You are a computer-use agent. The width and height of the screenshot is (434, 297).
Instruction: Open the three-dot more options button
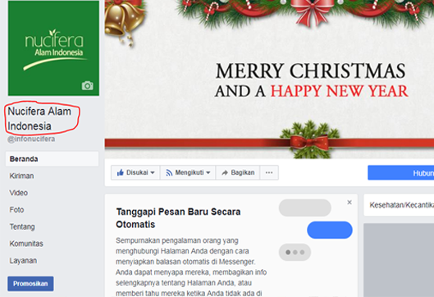[269, 173]
